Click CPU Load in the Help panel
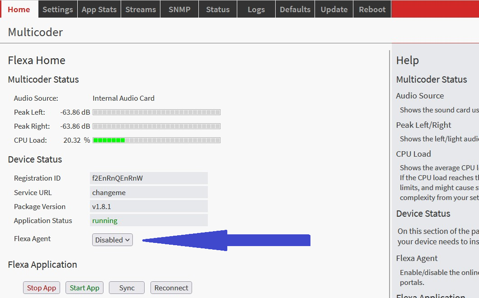Image resolution: width=479 pixels, height=298 pixels. click(x=413, y=154)
